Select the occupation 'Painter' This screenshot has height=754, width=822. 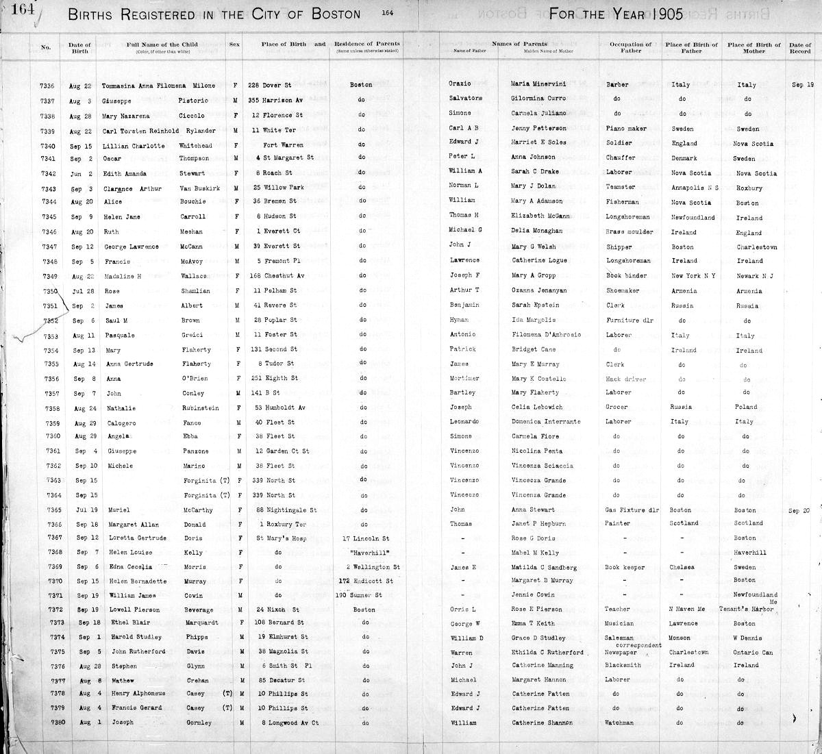point(619,523)
